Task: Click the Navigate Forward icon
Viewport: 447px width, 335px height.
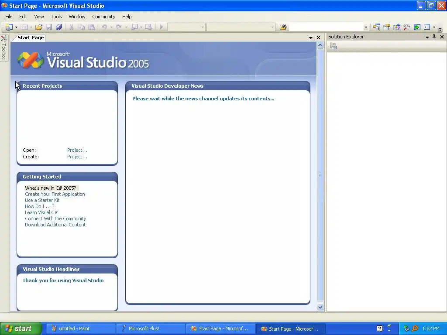Action: click(148, 27)
